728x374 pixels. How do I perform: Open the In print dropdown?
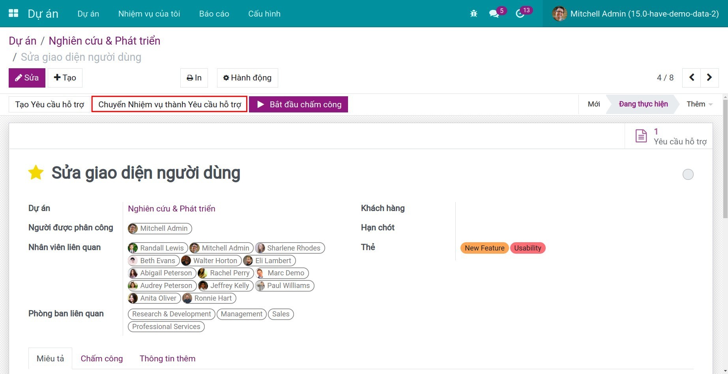194,78
